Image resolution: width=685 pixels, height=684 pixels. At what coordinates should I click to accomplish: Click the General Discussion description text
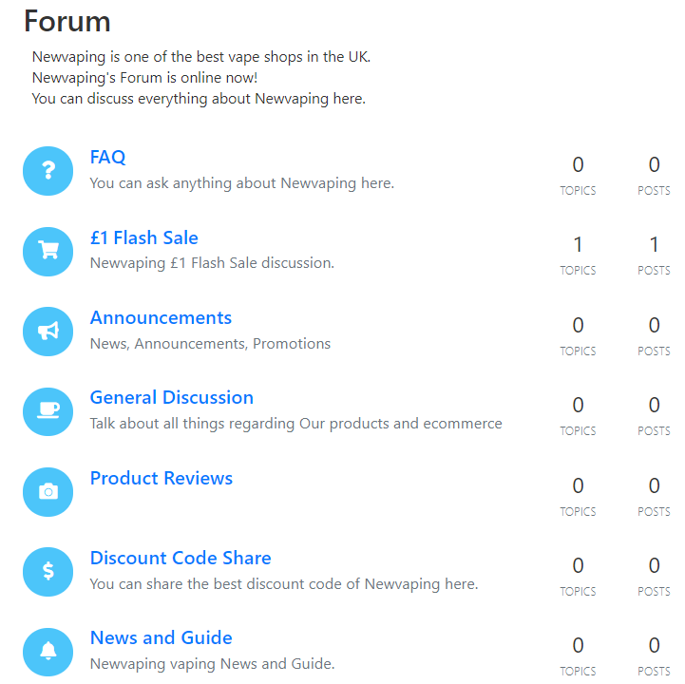[x=295, y=424]
